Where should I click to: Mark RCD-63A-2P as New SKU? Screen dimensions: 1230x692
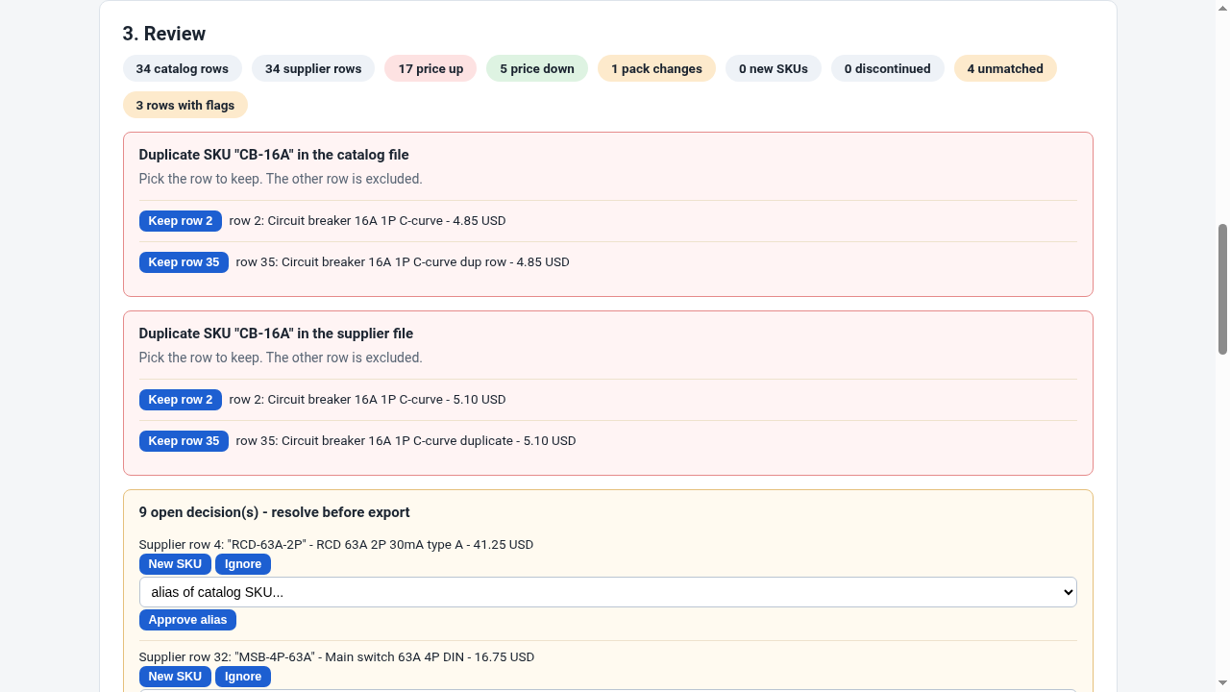[x=175, y=564]
